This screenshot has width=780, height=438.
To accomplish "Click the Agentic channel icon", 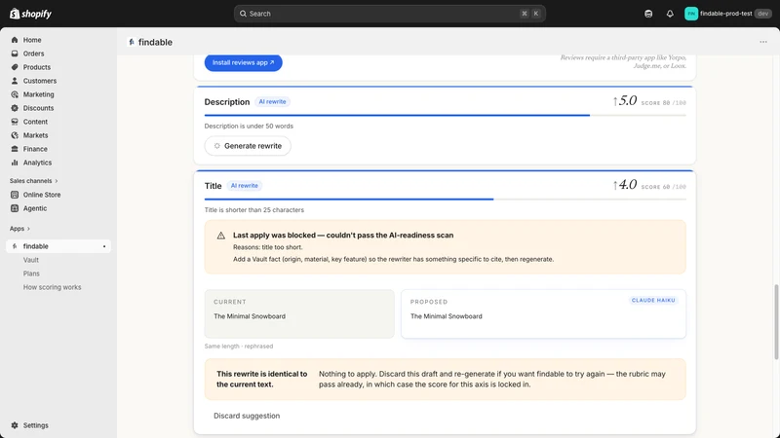I will click(x=15, y=208).
